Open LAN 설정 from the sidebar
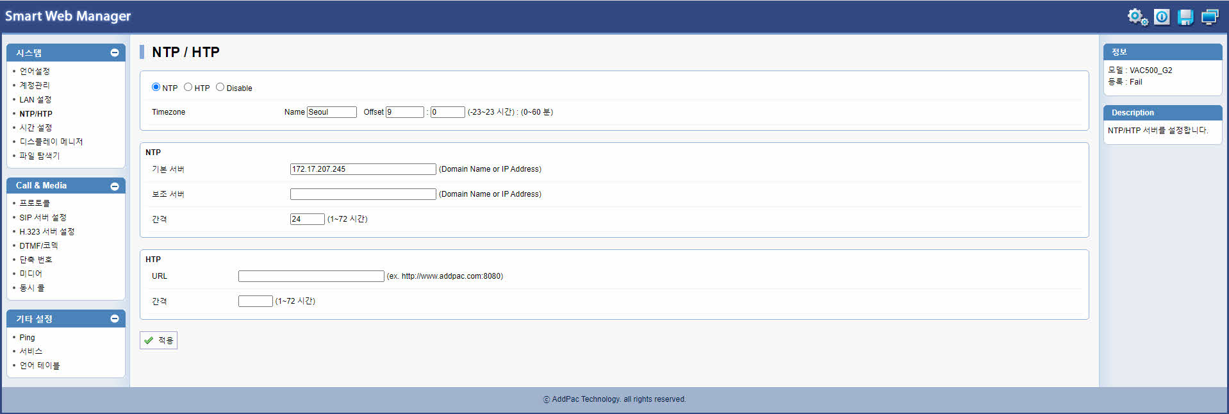1229x414 pixels. [35, 99]
